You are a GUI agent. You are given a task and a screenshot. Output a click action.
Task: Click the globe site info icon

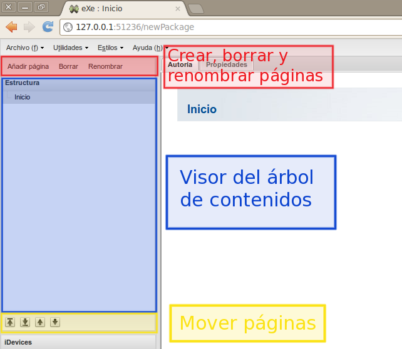68,28
